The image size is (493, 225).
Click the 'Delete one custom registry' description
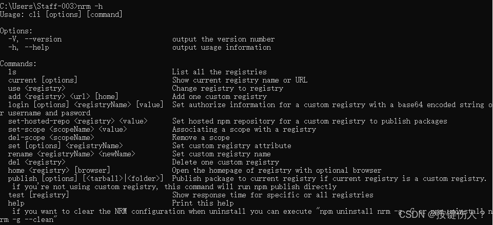point(225,162)
